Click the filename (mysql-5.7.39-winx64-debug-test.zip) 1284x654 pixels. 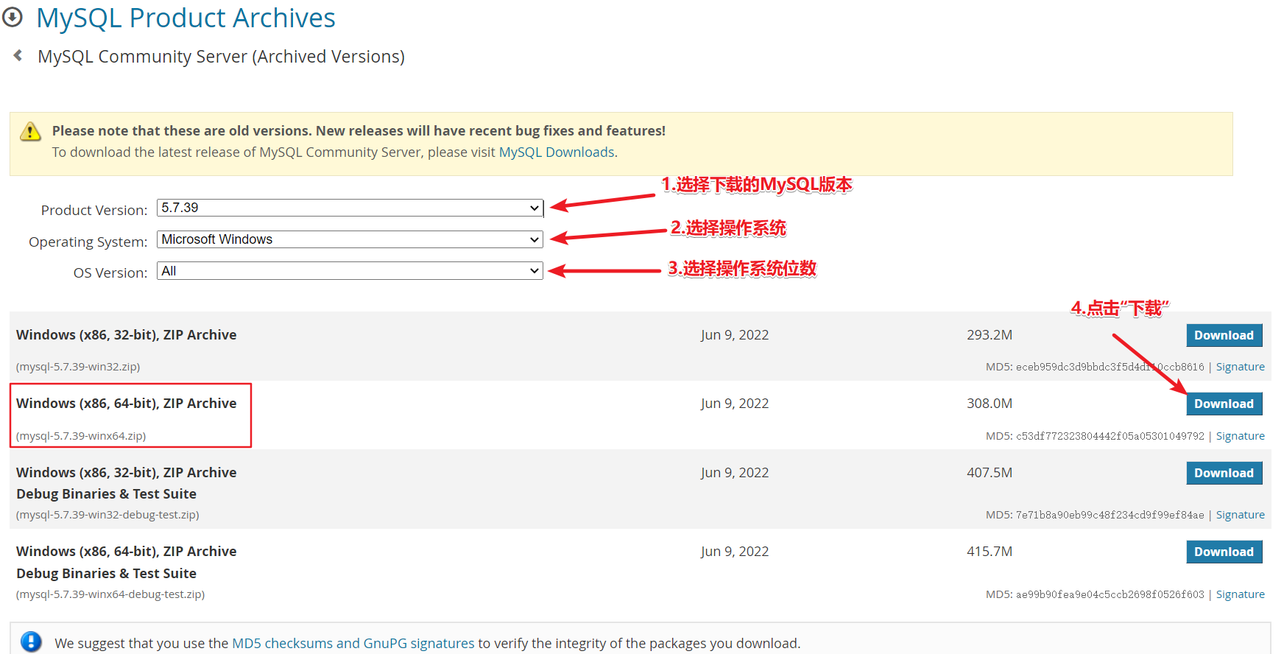coord(110,594)
